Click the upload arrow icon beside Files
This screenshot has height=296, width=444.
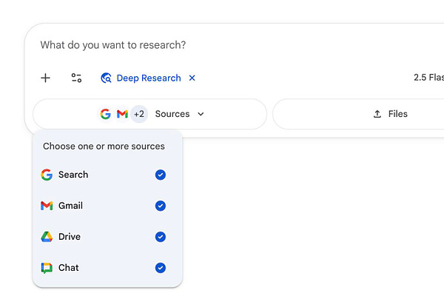point(377,114)
